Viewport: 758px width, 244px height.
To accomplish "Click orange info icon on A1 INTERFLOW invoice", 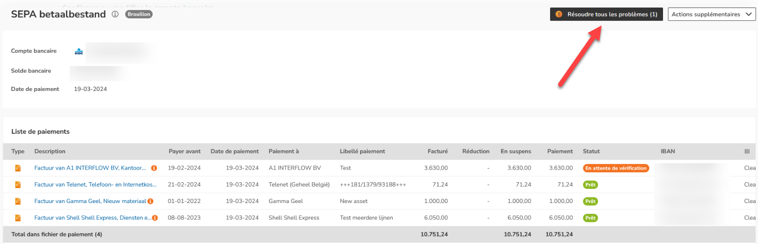I will tap(154, 168).
